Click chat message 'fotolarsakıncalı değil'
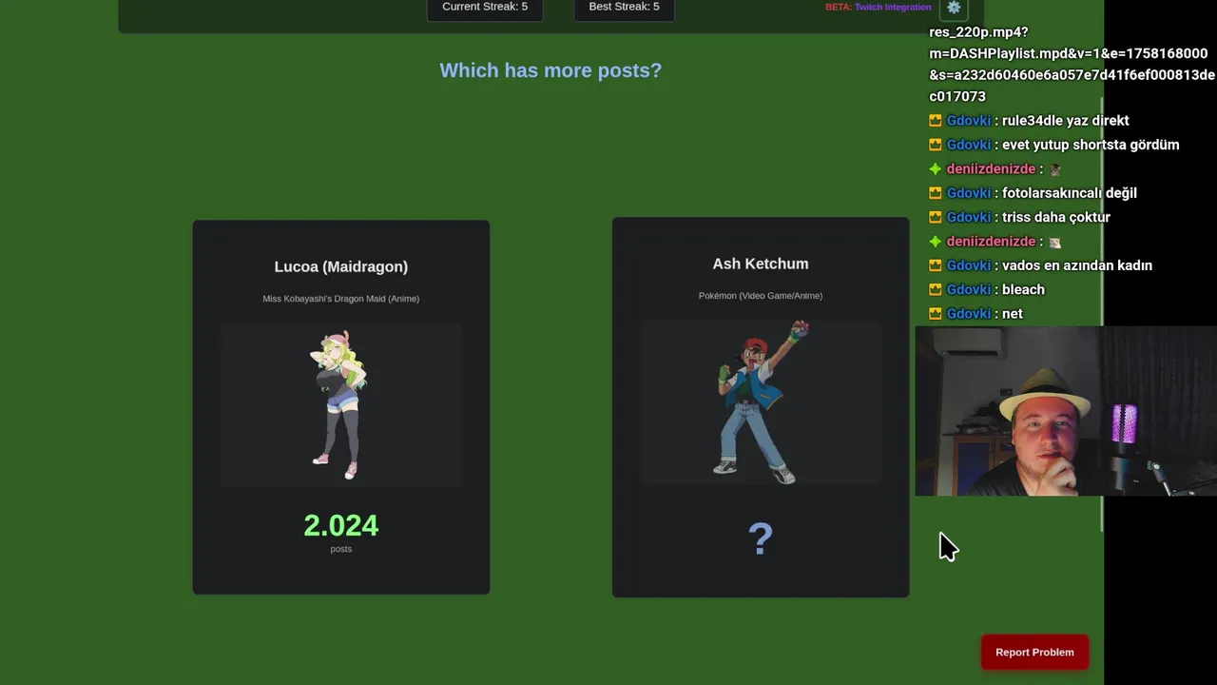Screen dimensions: 1217x685 pyautogui.click(x=1070, y=193)
